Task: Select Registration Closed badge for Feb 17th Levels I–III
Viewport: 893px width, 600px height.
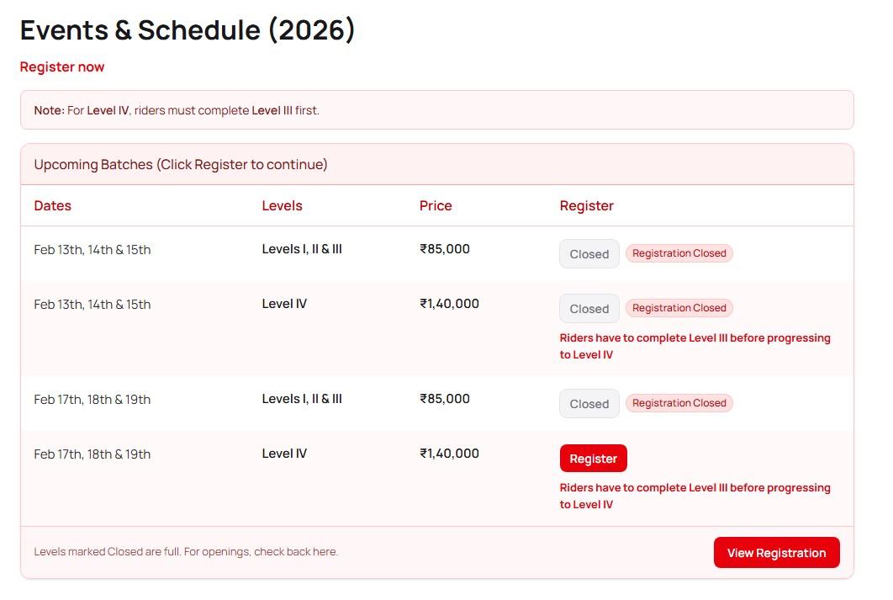Action: pos(679,403)
